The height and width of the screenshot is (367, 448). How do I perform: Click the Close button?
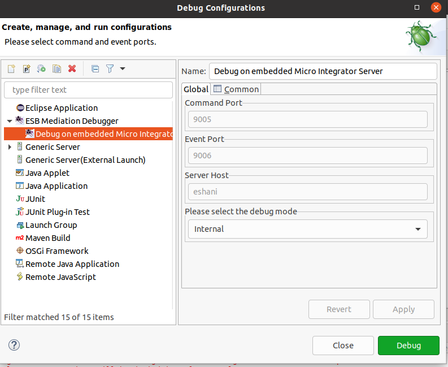click(343, 346)
